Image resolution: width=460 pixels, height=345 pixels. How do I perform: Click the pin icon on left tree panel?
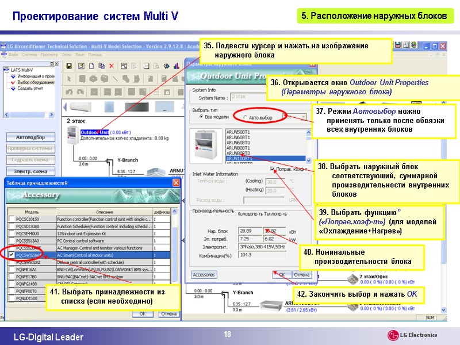(52, 63)
